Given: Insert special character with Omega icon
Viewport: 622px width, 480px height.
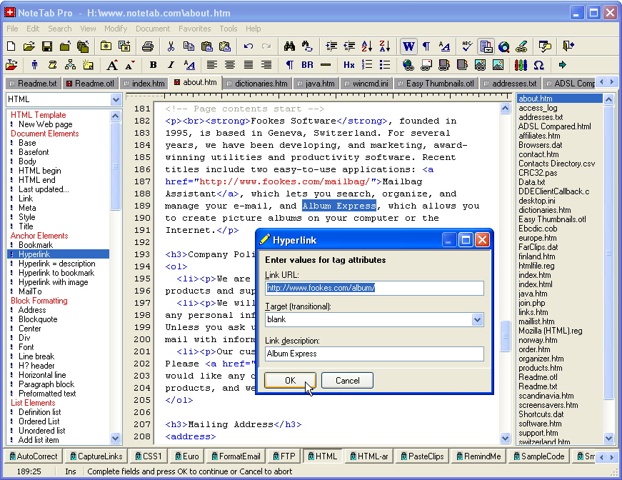Looking at the screenshot, I should [538, 65].
